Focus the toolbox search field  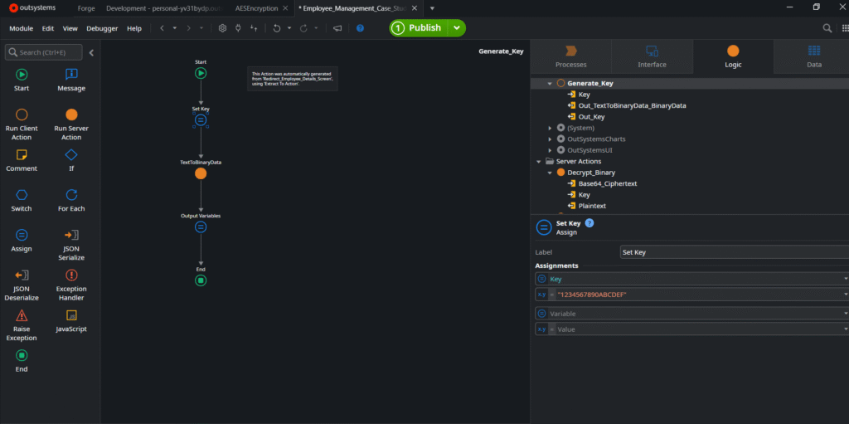(x=43, y=52)
